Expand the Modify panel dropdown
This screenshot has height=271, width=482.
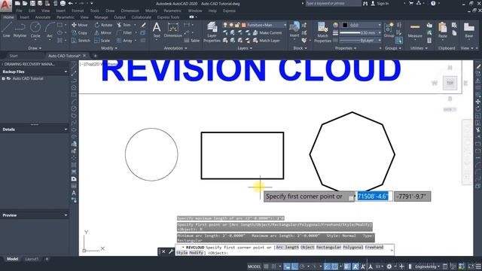(109, 48)
